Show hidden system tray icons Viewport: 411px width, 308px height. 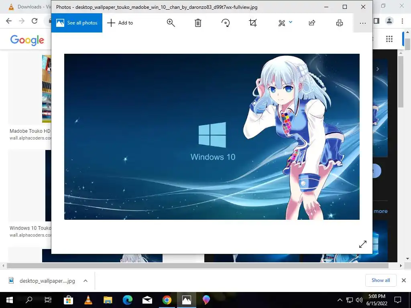coord(340,300)
